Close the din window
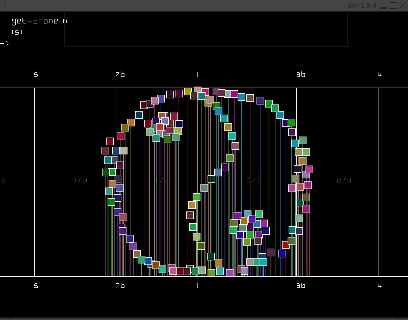 coord(402,5)
